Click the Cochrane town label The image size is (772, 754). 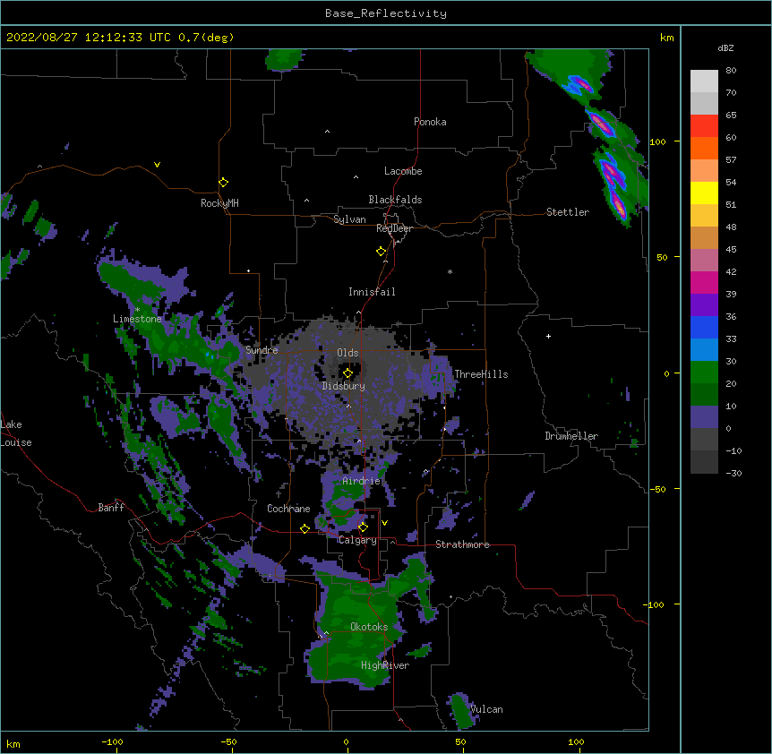pyautogui.click(x=288, y=509)
